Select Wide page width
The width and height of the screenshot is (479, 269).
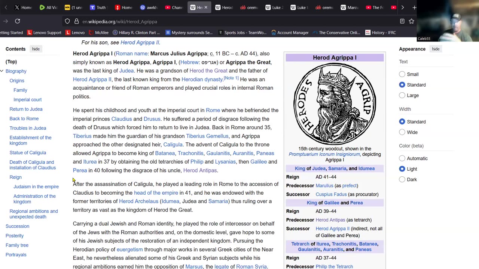pyautogui.click(x=402, y=132)
